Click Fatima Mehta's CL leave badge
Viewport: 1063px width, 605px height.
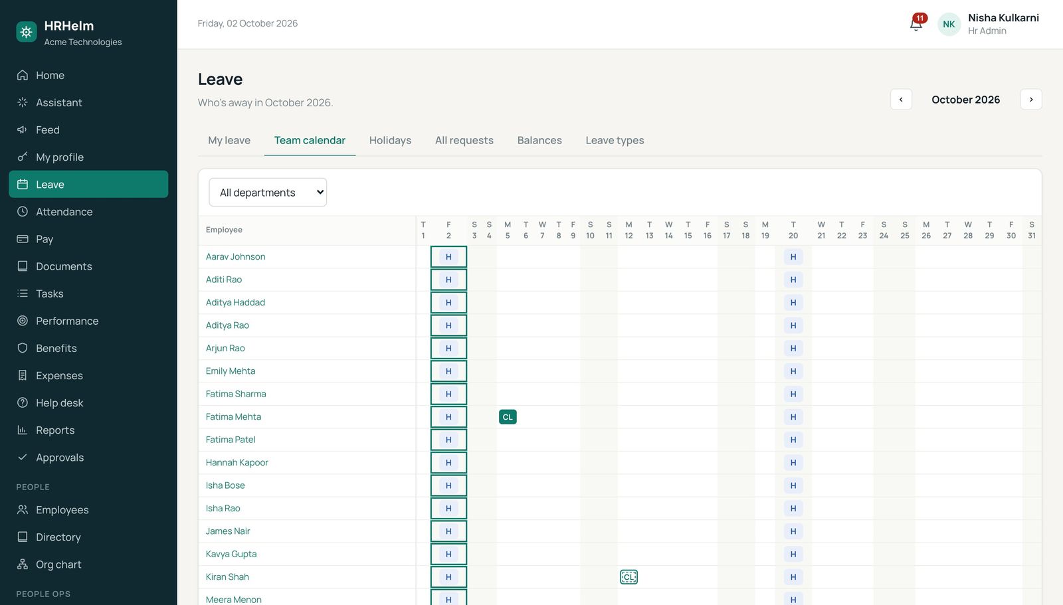[508, 417]
